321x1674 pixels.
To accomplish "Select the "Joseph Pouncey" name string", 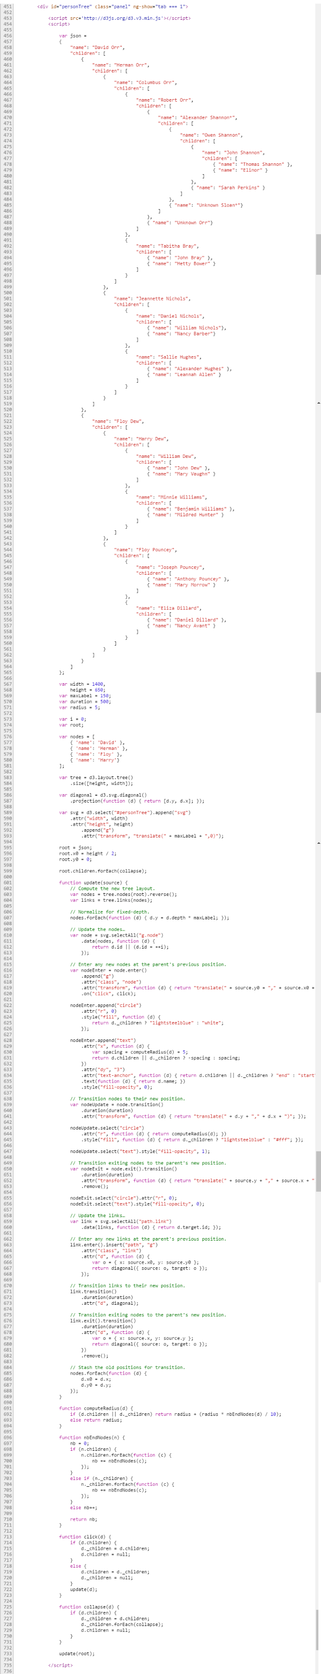I will click(182, 568).
